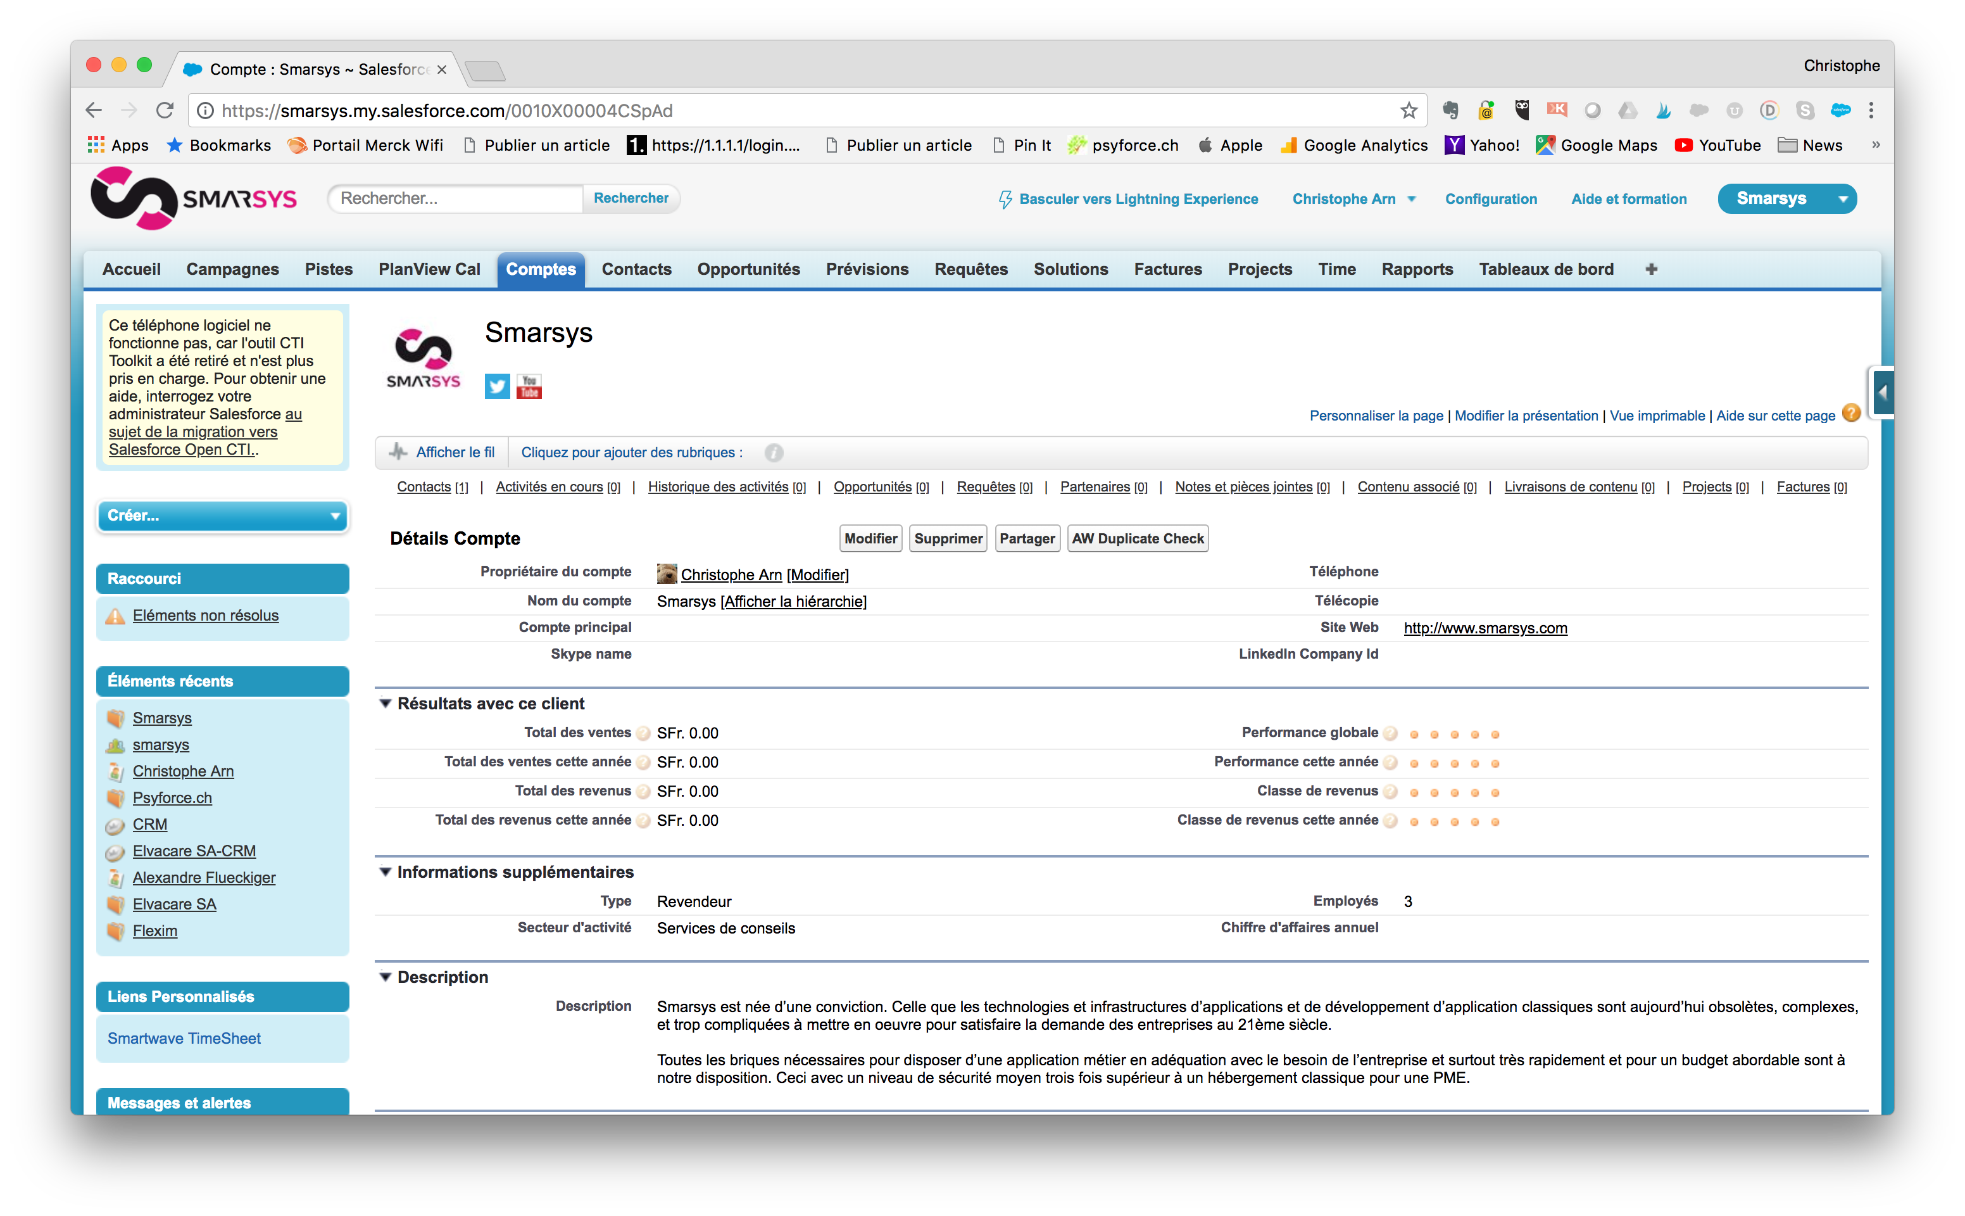
Task: Open the Tableaux de bord tab
Action: click(x=1545, y=269)
